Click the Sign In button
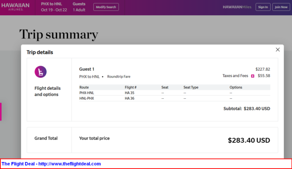Viewport: 292px width, 169px height. pos(263,7)
